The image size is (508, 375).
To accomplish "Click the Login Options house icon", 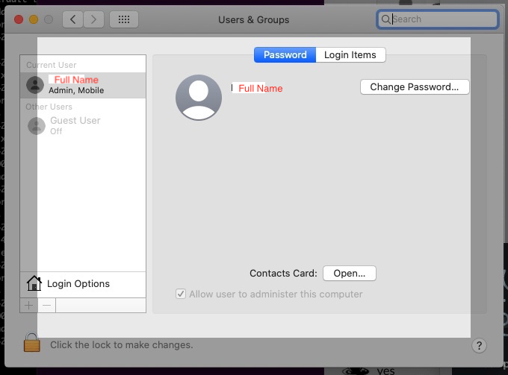I will pyautogui.click(x=34, y=283).
